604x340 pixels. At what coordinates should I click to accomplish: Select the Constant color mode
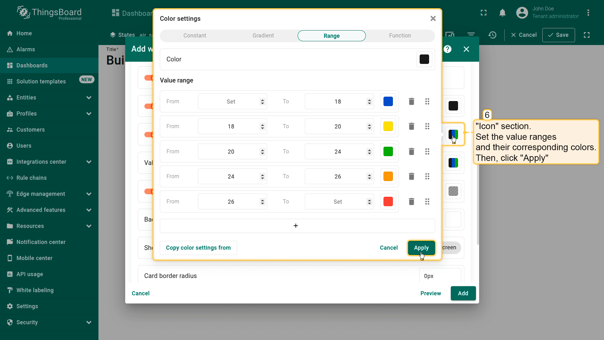(x=195, y=36)
